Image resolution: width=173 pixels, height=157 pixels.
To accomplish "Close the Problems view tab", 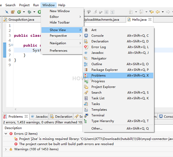I will point(26,116).
